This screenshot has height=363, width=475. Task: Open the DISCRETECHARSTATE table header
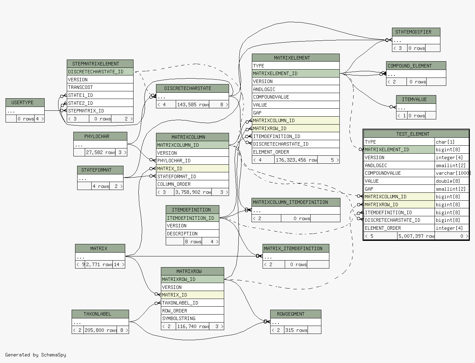(192, 88)
